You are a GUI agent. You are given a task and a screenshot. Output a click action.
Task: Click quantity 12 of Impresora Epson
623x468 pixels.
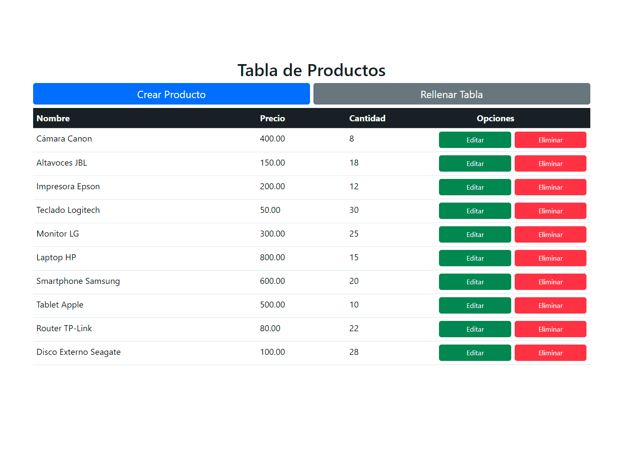(391, 187)
